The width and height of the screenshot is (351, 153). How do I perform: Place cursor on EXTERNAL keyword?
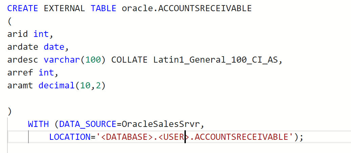(x=64, y=8)
